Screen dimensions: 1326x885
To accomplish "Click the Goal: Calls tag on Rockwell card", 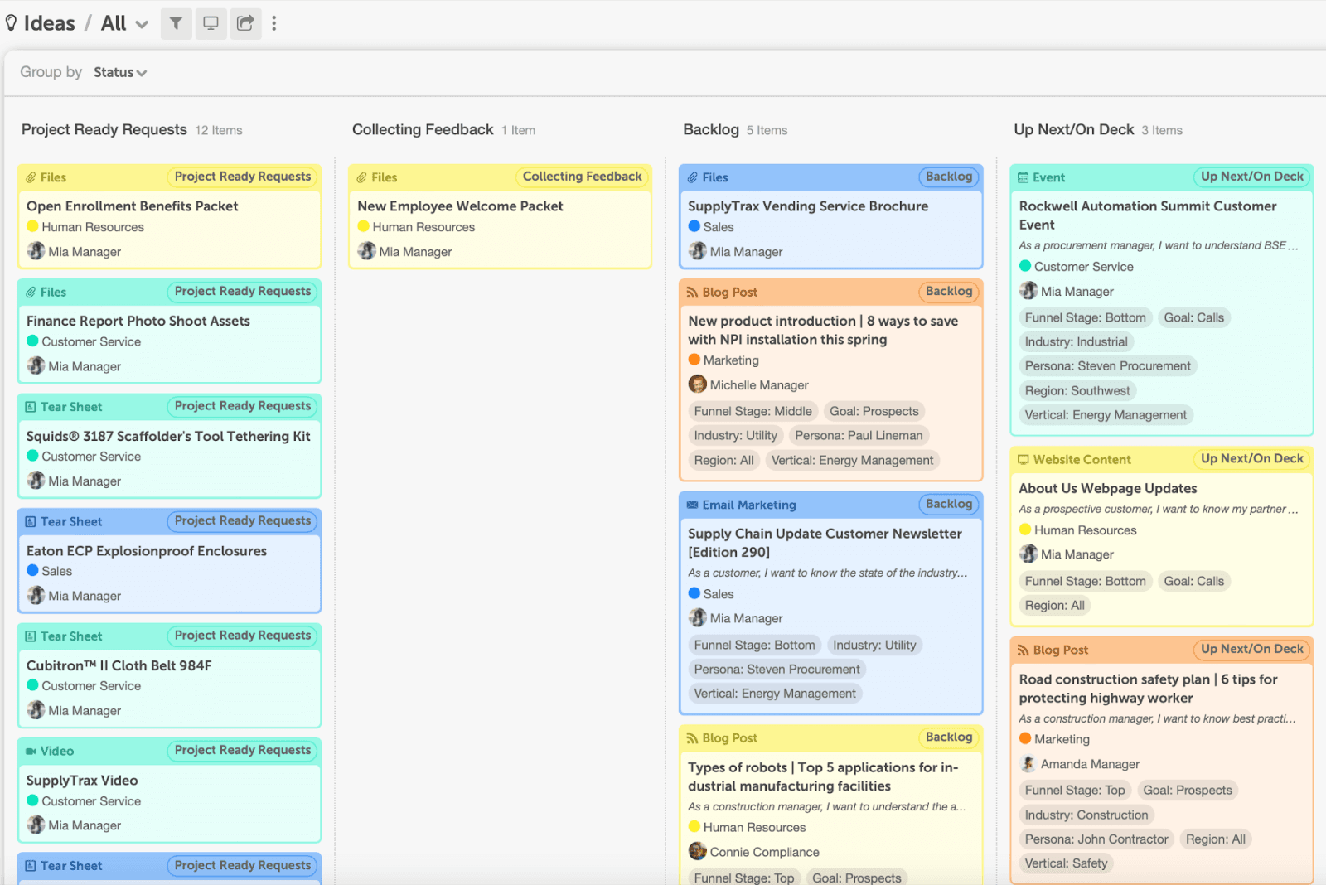I will [1193, 318].
